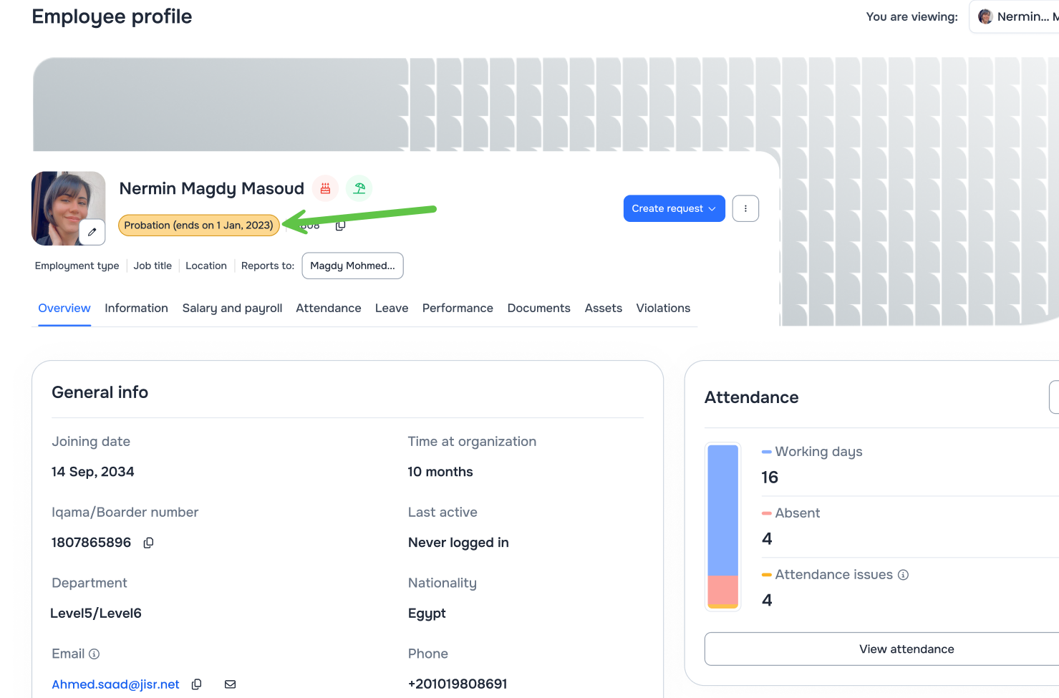This screenshot has height=698, width=1059.
Task: Click the attendance progress bar chart
Action: (722, 526)
